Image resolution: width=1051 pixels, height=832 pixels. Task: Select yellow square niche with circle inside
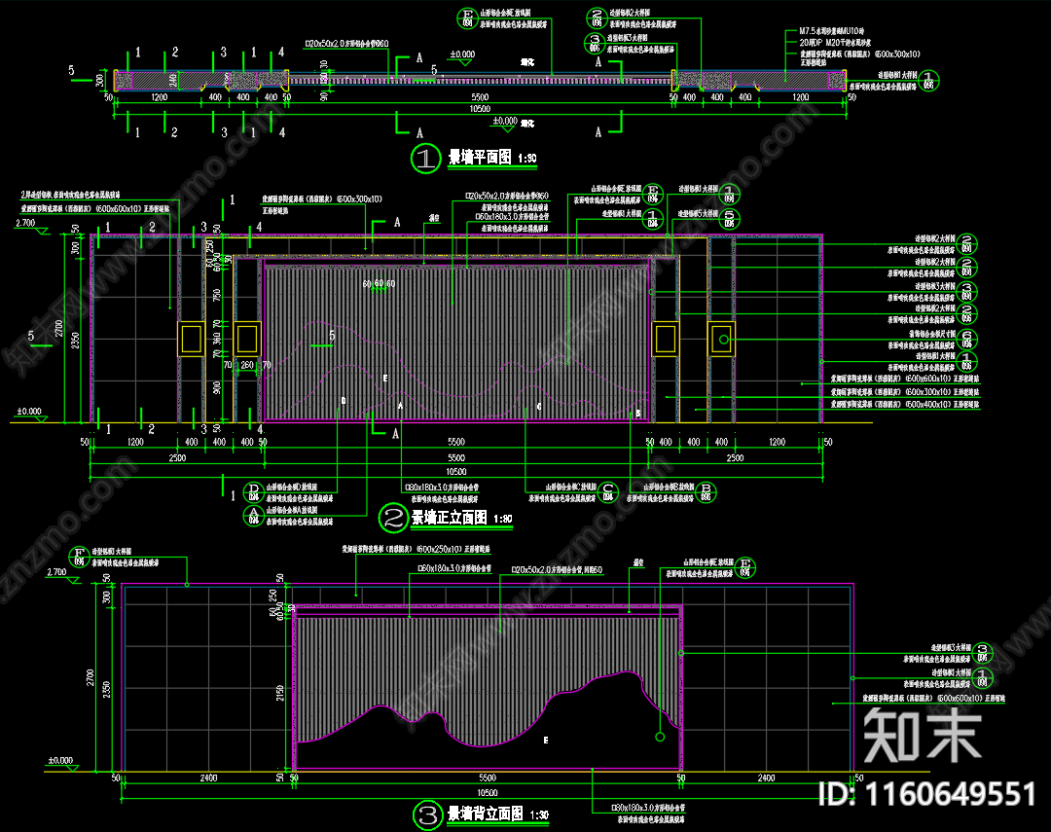click(722, 339)
